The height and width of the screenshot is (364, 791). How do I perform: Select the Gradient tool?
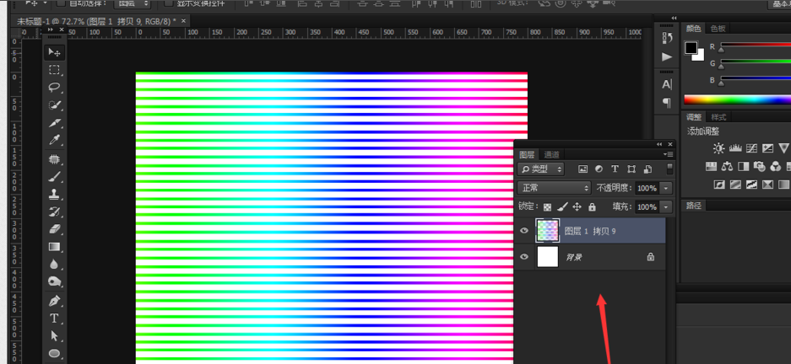click(x=54, y=247)
